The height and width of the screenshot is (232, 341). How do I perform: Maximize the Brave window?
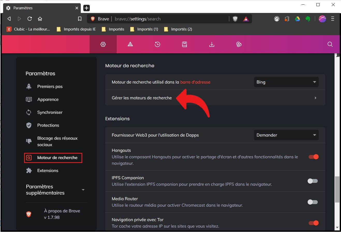[x=318, y=5]
